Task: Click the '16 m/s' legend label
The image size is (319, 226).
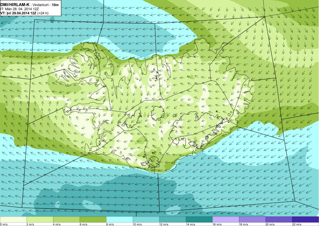Action: [217, 224]
